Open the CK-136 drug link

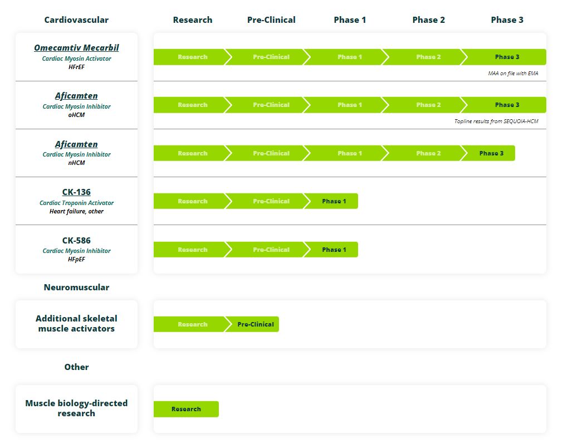point(76,192)
